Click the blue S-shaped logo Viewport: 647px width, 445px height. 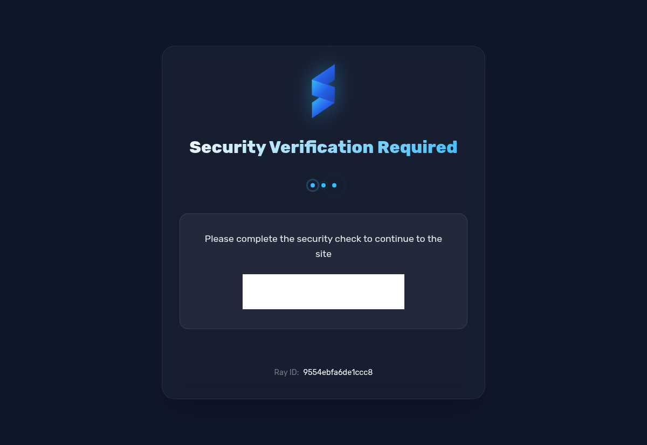[323, 91]
